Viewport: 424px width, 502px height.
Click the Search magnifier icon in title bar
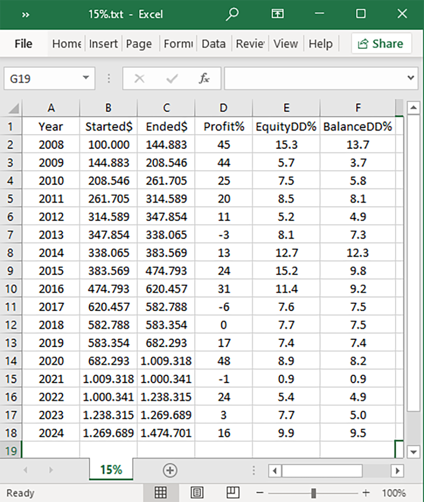point(232,14)
